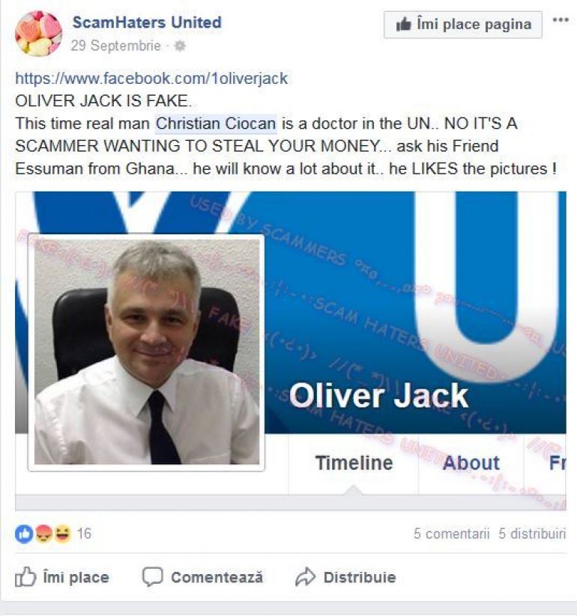The height and width of the screenshot is (616, 577).
Task: Like the post with Îmi place
Action: pos(62,577)
